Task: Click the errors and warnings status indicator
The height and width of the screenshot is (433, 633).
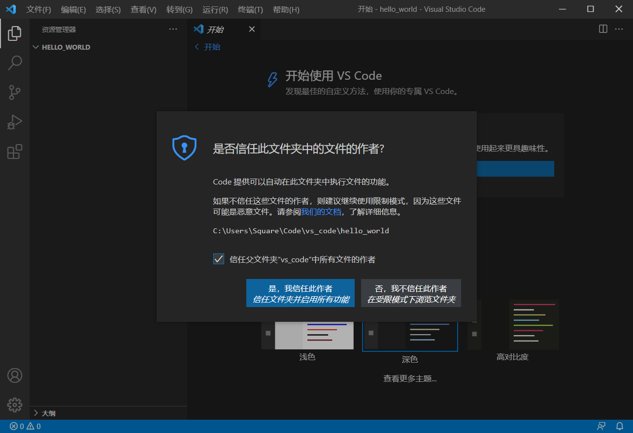Action: [x=26, y=427]
